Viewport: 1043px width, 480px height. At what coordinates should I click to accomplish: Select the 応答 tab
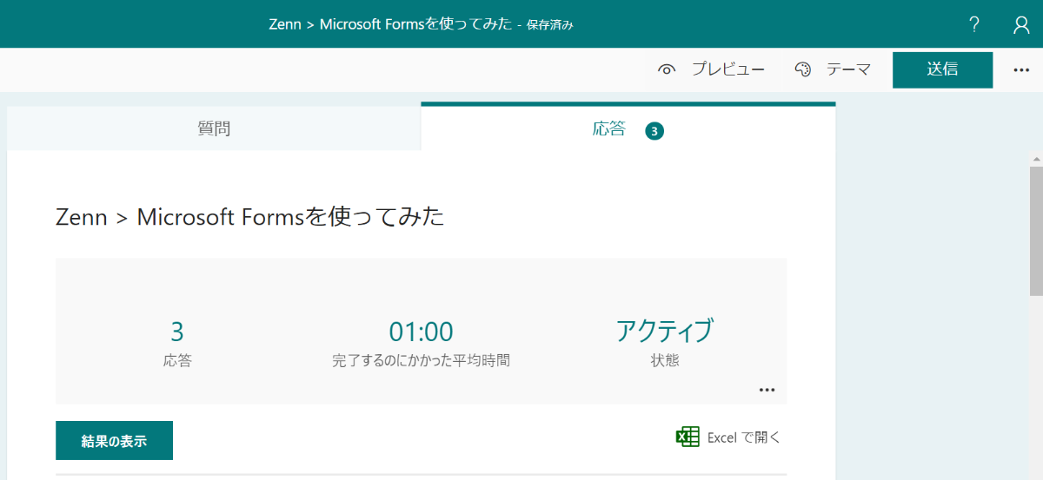tap(628, 128)
